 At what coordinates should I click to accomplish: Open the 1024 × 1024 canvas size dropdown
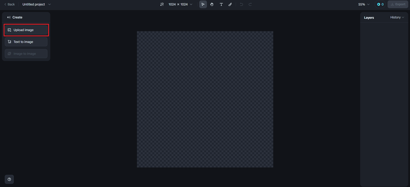(180, 4)
